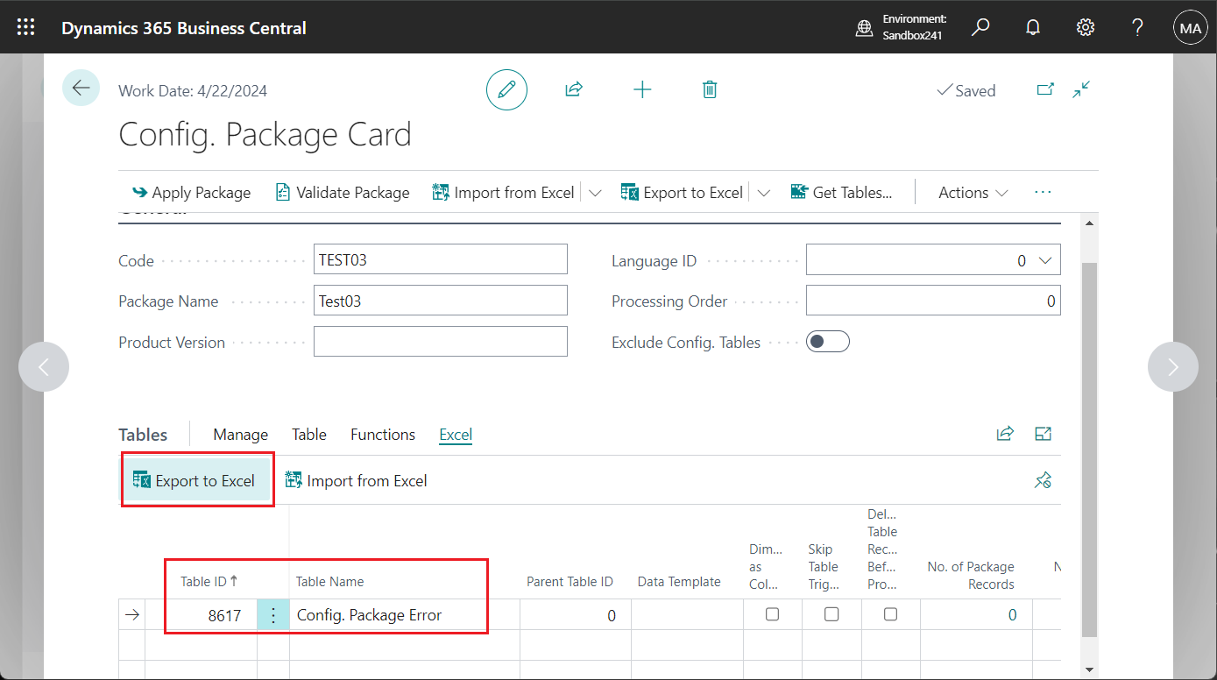Select the Manage tab in Tables
This screenshot has width=1217, height=680.
pos(240,435)
